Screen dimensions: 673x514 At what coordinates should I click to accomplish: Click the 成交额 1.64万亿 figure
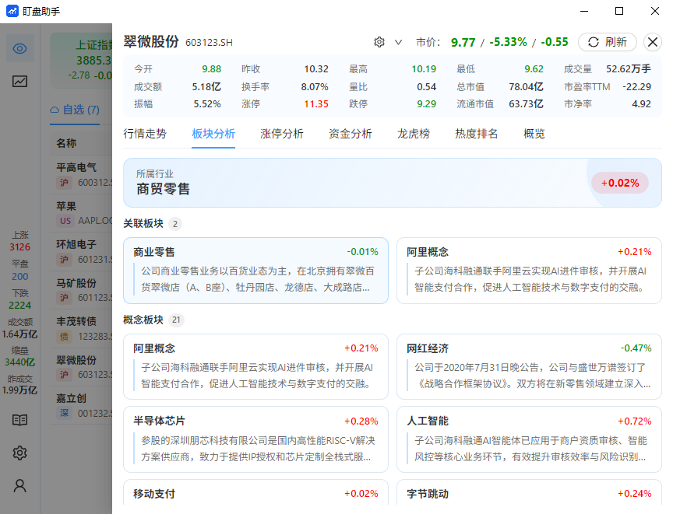click(x=19, y=328)
